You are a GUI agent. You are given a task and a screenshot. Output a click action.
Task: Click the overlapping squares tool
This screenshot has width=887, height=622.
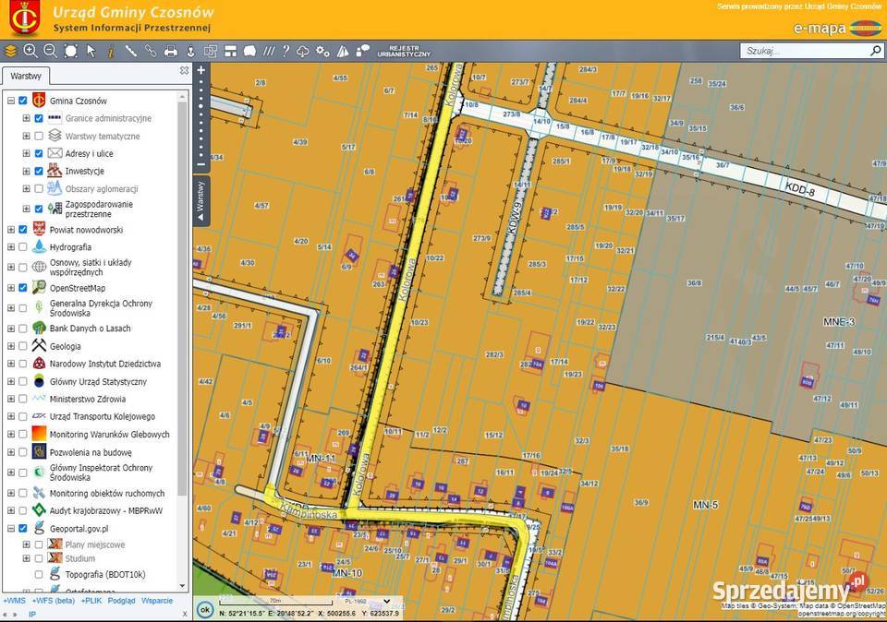pyautogui.click(x=211, y=52)
